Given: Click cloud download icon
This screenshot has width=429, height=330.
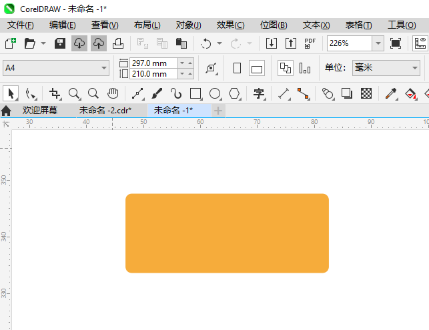Looking at the screenshot, I should [x=79, y=43].
